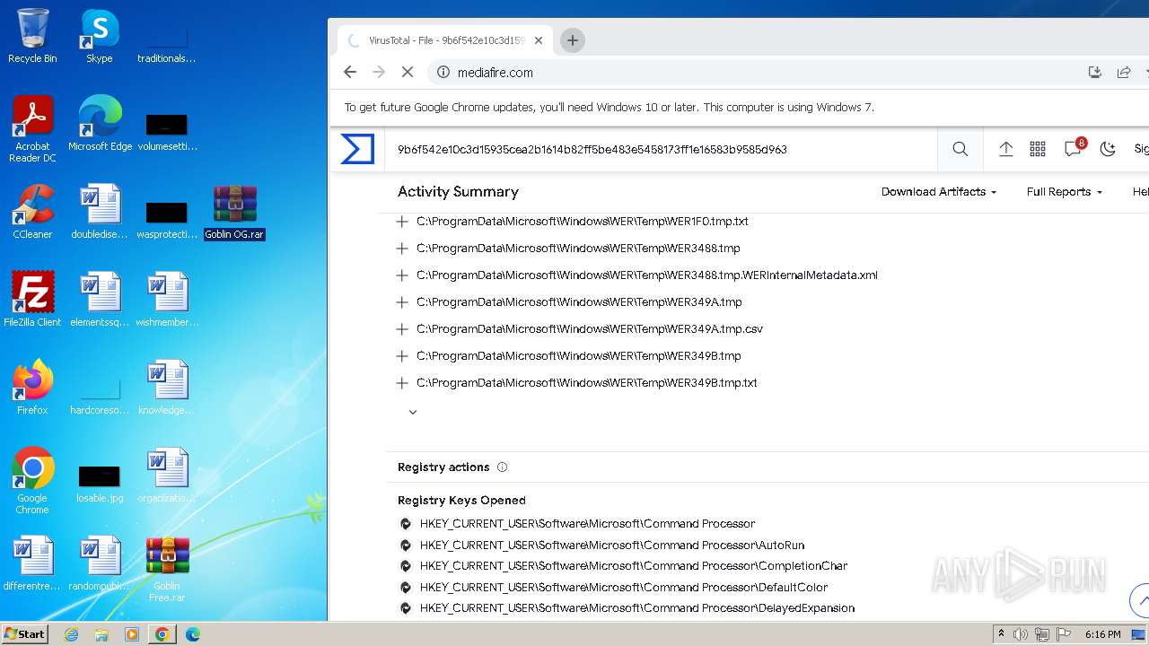Select the wishmember Word document
Screen dimensions: 1149x646
point(167,300)
